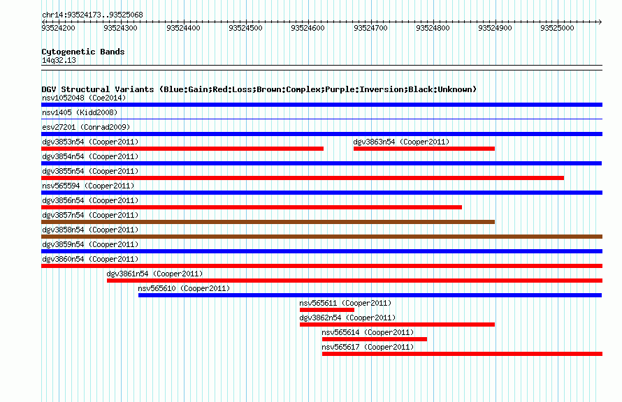622x402 pixels.
Task: Click the dgv3853n54 (Cooper2011) label
Action: (90, 142)
